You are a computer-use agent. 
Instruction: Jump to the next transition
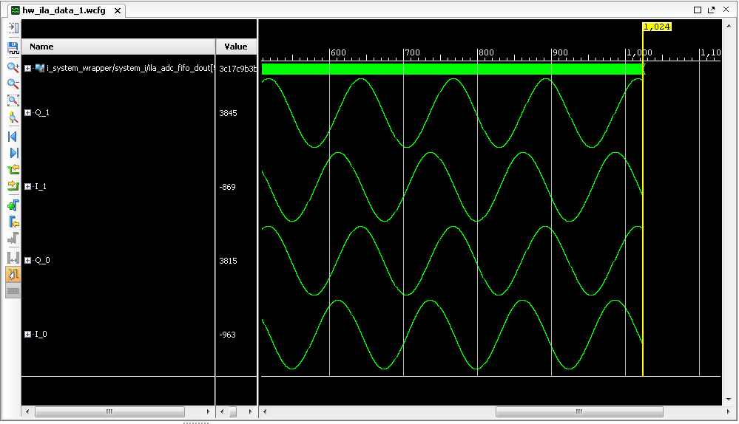click(x=13, y=186)
